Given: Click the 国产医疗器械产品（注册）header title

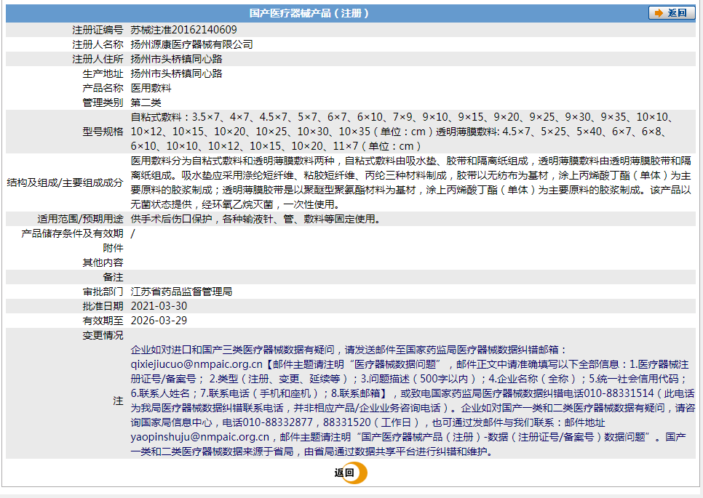Looking at the screenshot, I should point(309,13).
